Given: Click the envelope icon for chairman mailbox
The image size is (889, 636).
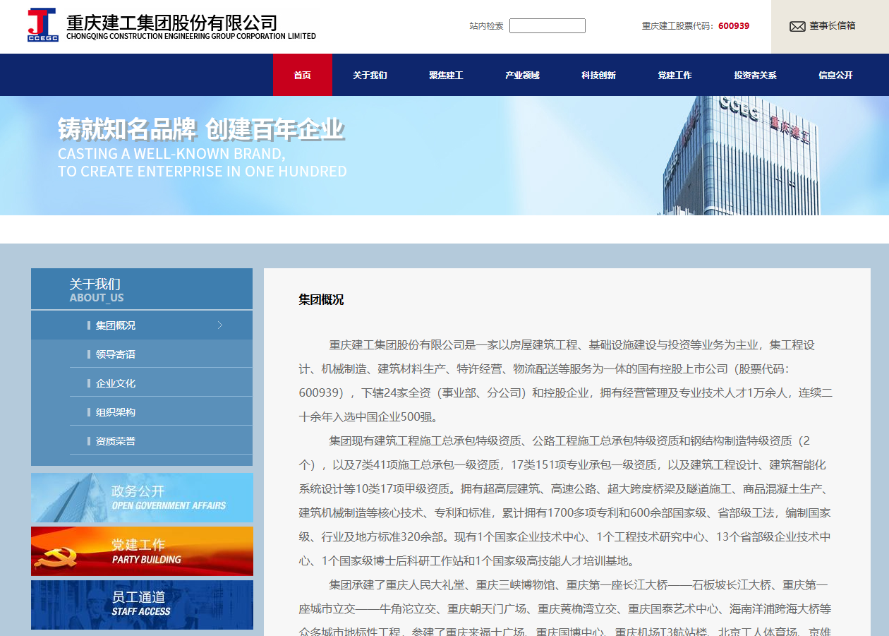Looking at the screenshot, I should coord(797,27).
